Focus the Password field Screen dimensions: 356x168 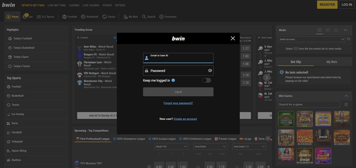click(178, 71)
